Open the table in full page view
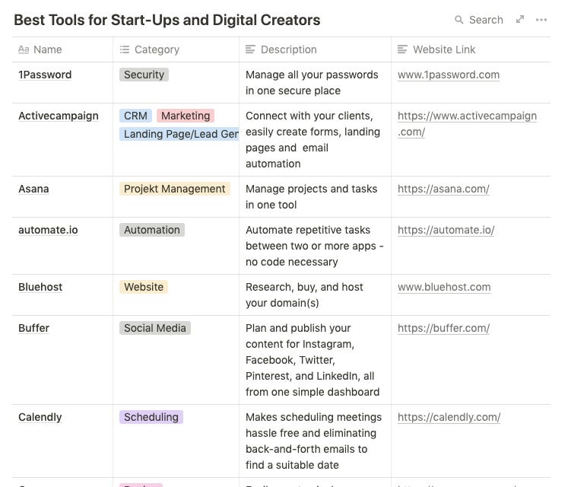Image resolution: width=587 pixels, height=487 pixels. pos(520,20)
